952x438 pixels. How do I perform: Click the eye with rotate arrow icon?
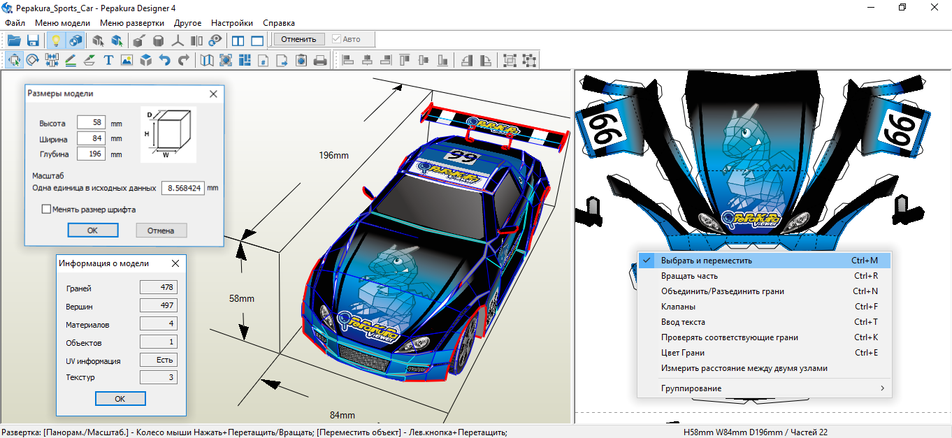tap(215, 40)
